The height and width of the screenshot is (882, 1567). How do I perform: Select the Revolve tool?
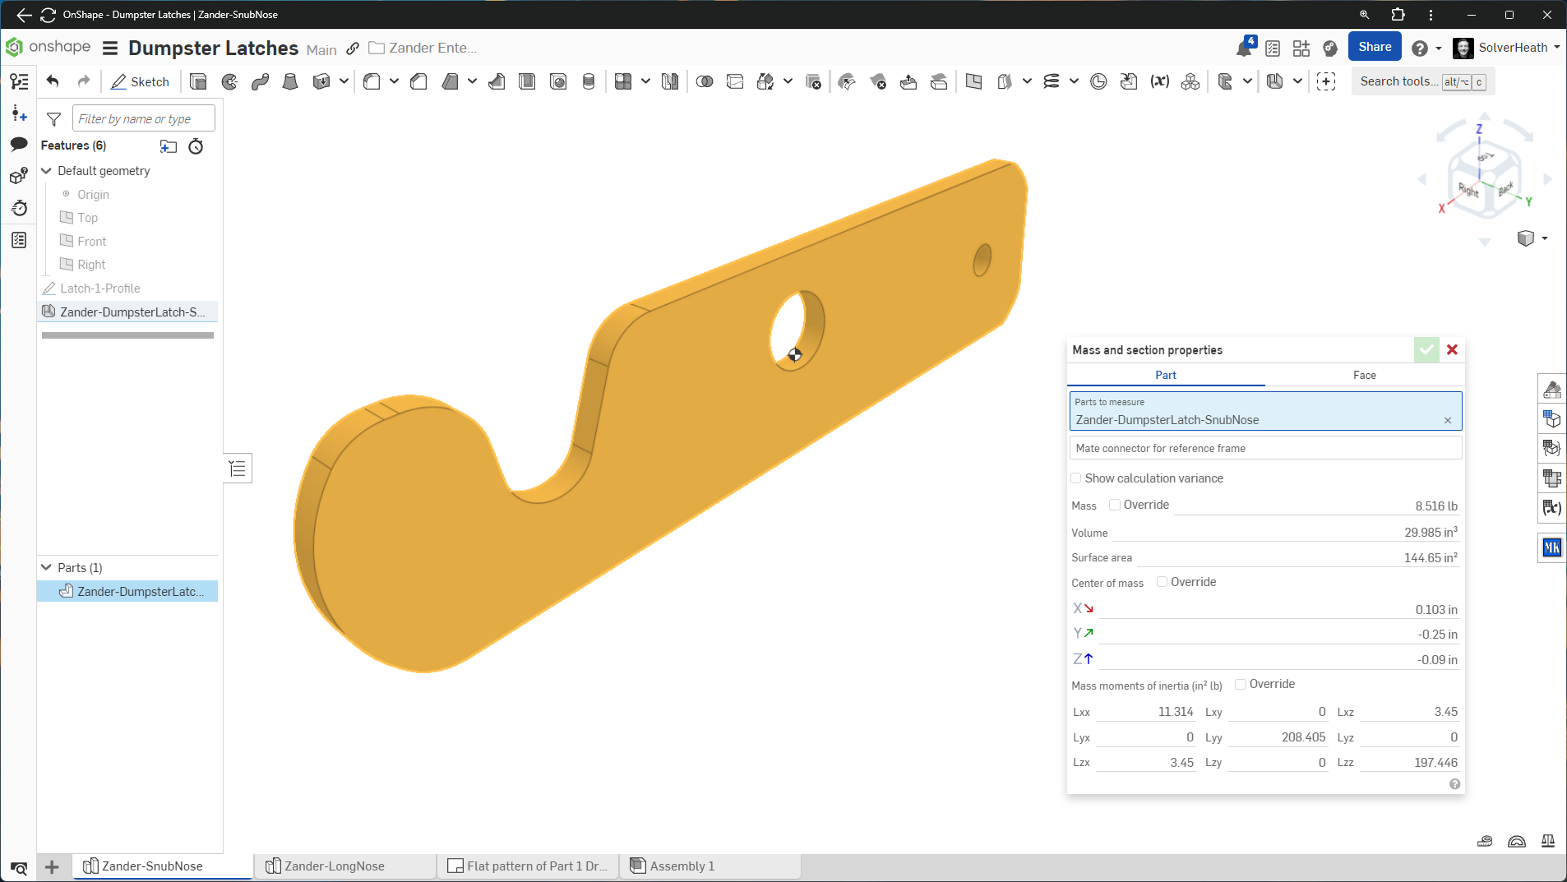(229, 81)
